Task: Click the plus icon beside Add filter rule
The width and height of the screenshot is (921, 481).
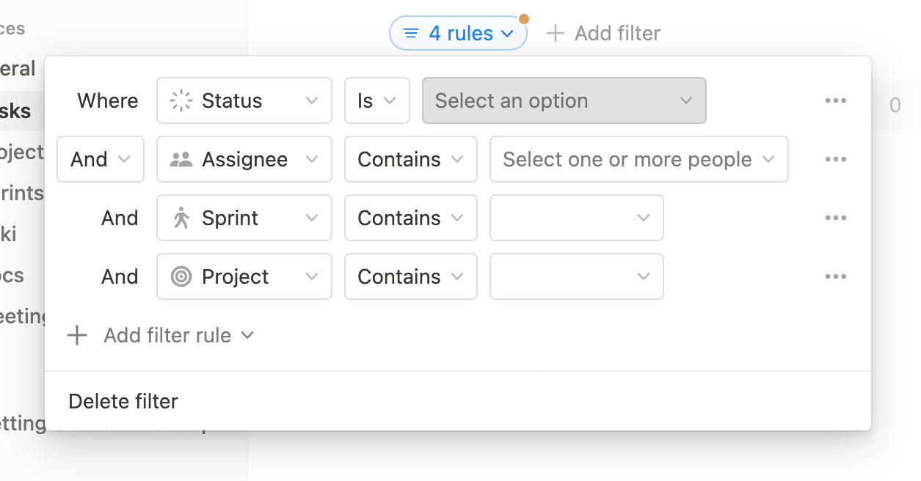Action: tap(77, 336)
